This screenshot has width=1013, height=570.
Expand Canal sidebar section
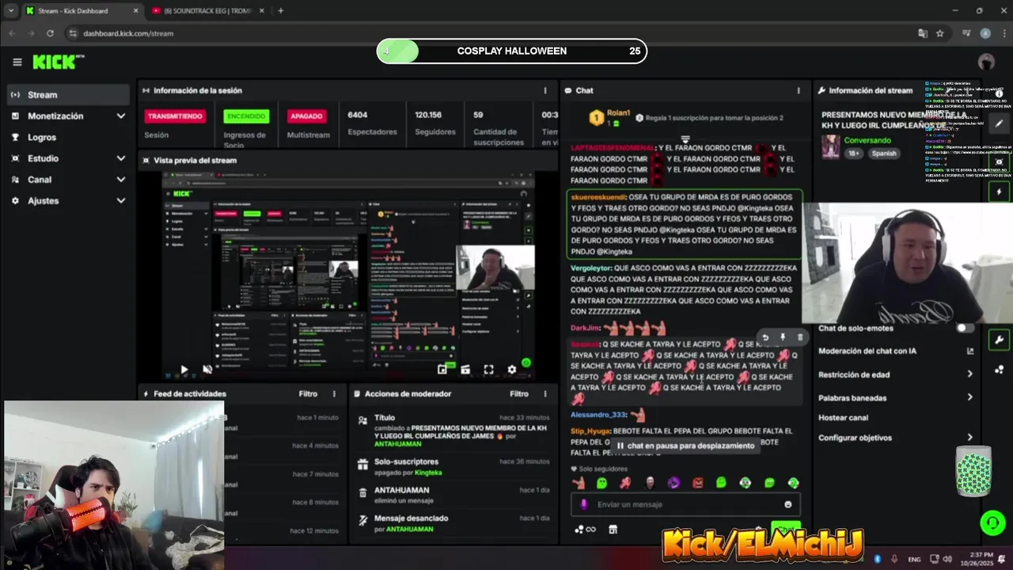pos(120,180)
